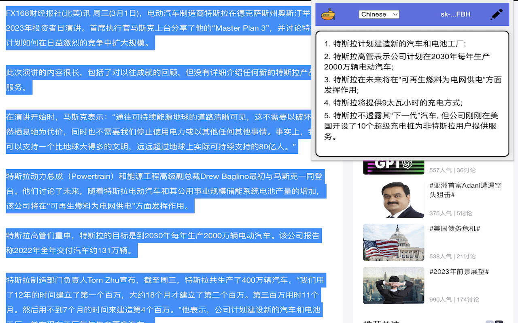Click the sk-...FBH API key text
Screen dimensions: 518x323
tap(454, 14)
